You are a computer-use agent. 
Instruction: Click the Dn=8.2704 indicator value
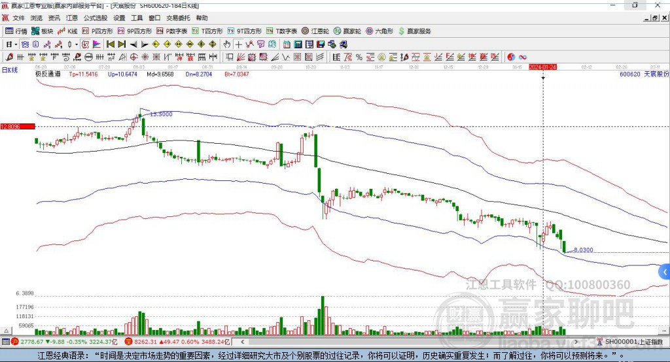coord(199,74)
